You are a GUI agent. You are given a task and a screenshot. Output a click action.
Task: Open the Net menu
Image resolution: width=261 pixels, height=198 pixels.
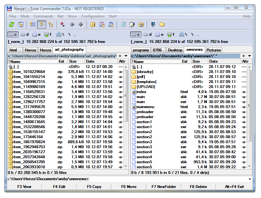pyautogui.click(x=61, y=16)
